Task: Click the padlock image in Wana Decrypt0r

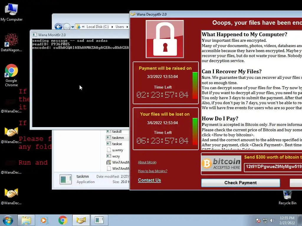Action: point(165,39)
